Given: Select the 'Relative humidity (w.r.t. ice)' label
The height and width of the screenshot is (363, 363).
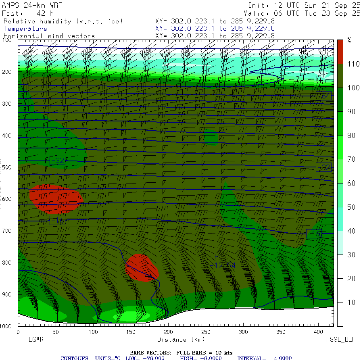Looking at the screenshot, I should pos(63,21).
